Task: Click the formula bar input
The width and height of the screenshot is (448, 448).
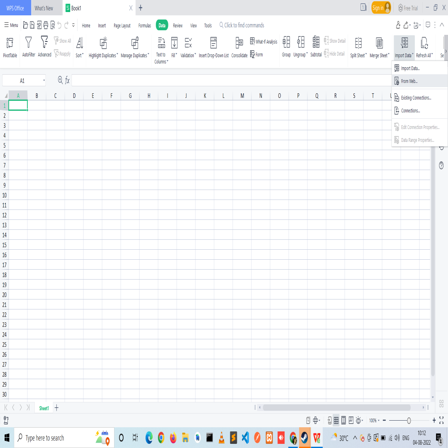Action: (x=231, y=80)
